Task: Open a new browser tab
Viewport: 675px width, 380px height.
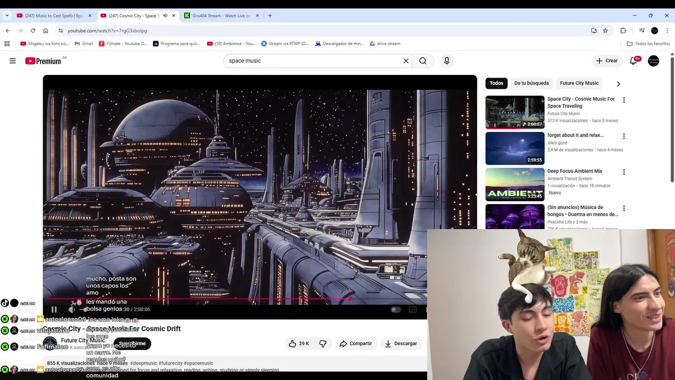Action: coord(269,16)
